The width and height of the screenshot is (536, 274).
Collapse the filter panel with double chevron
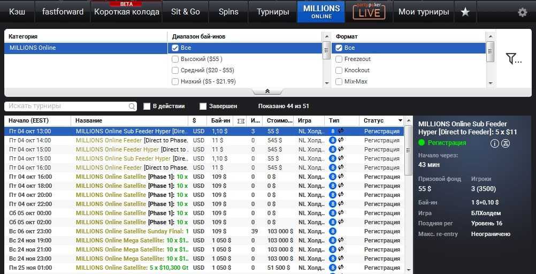pyautogui.click(x=267, y=92)
